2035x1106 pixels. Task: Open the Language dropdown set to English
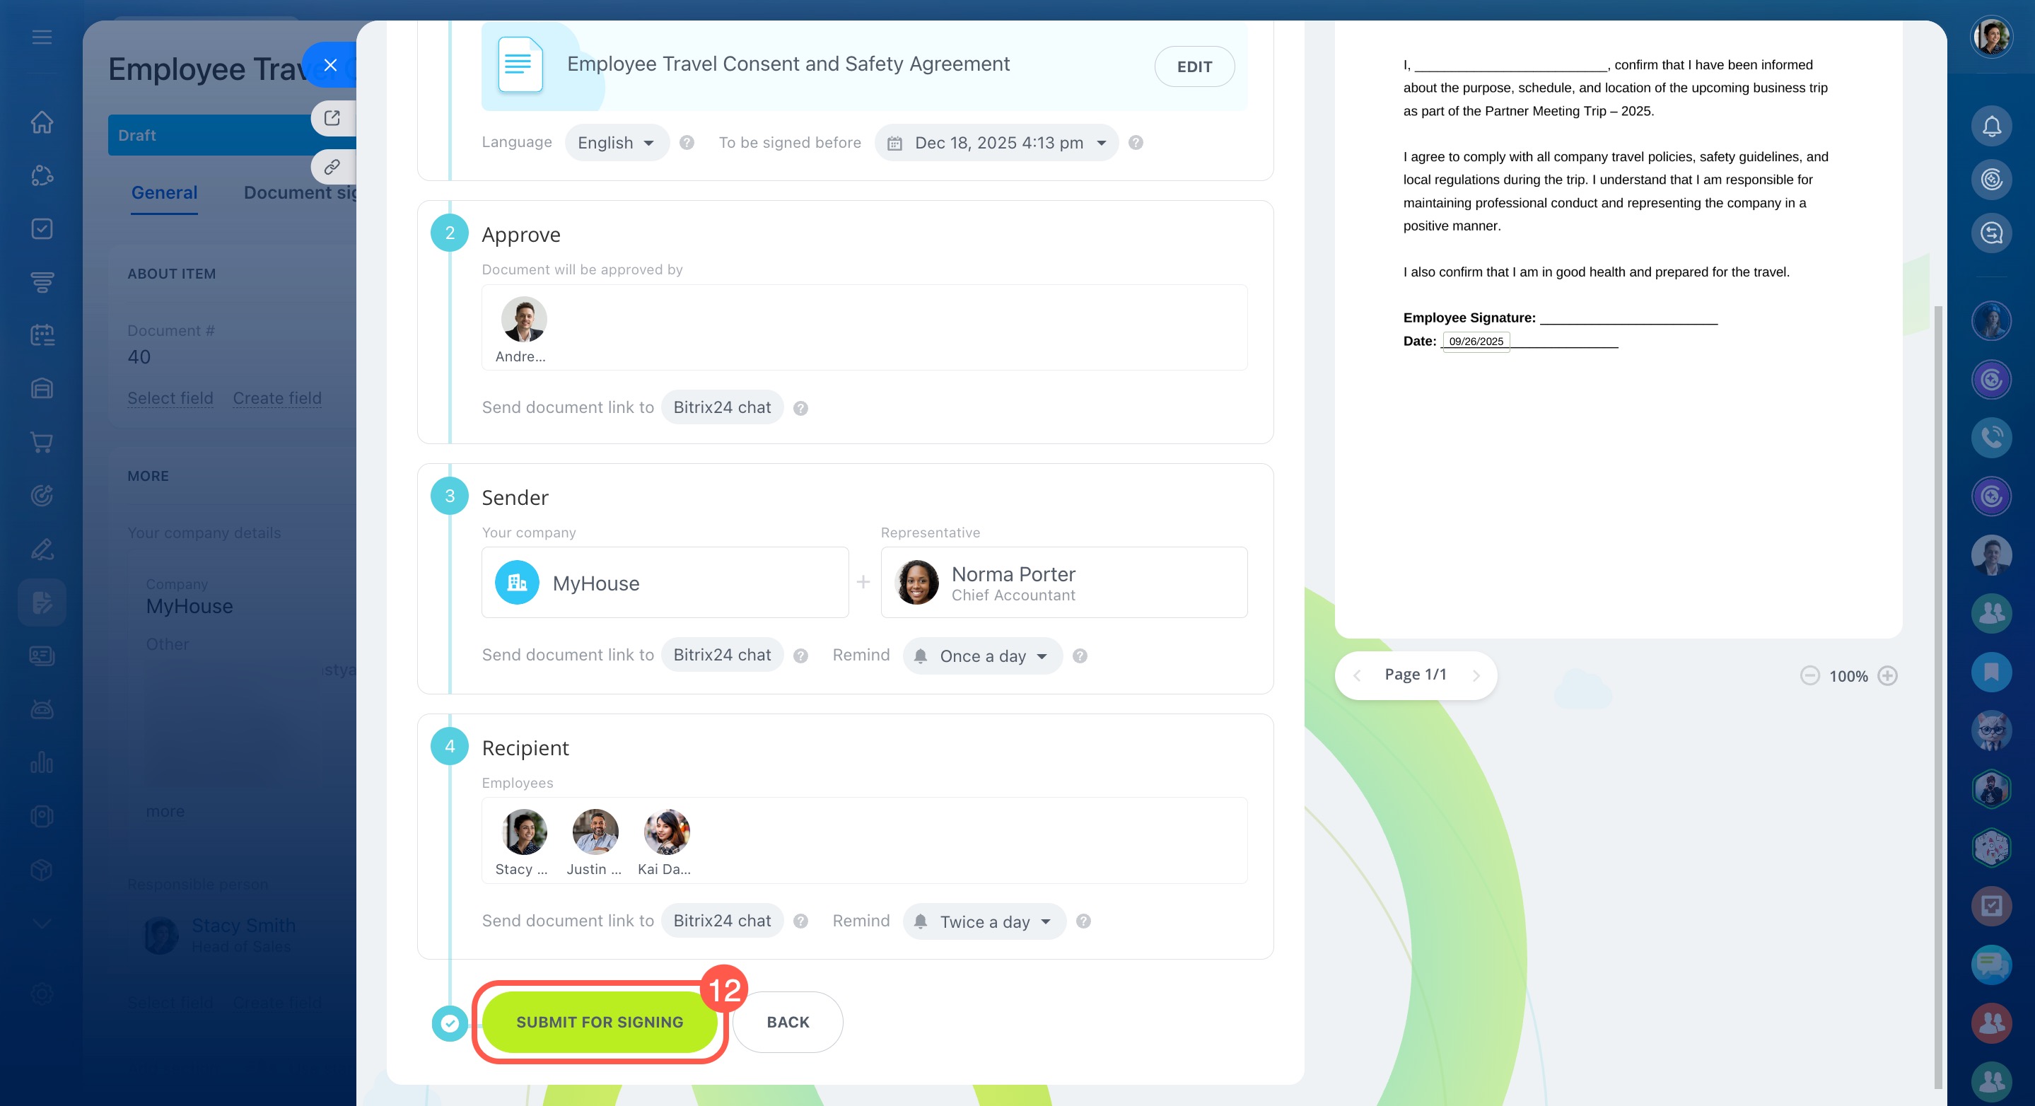click(x=616, y=143)
